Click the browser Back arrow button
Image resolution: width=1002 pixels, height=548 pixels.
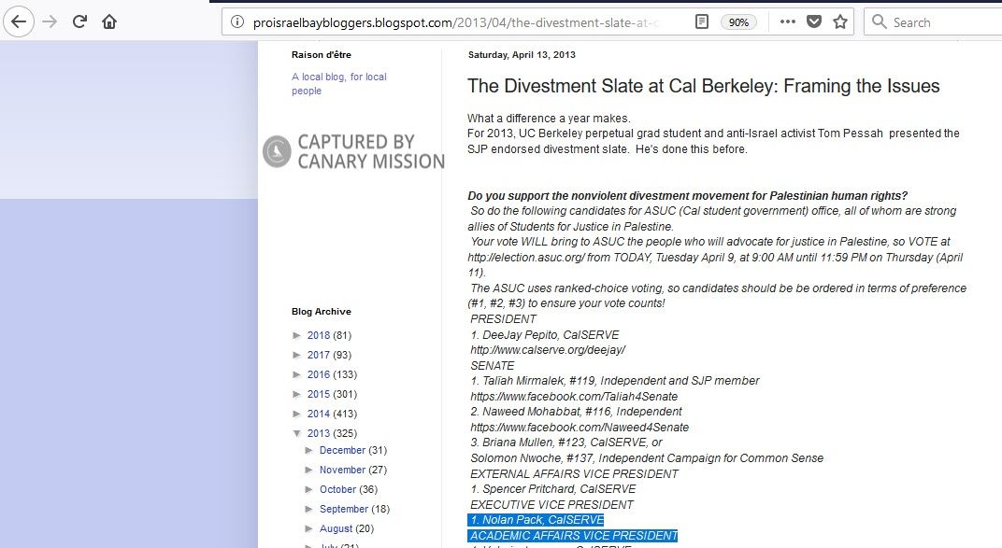click(20, 21)
